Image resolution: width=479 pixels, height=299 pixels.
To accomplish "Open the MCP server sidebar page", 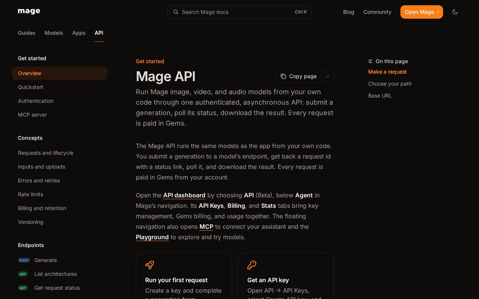I will [x=60, y=115].
